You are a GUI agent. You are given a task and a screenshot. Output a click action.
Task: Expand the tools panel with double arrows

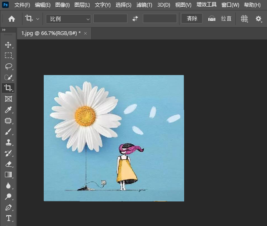4,30
